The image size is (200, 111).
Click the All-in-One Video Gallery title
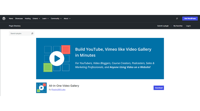tap(64, 86)
